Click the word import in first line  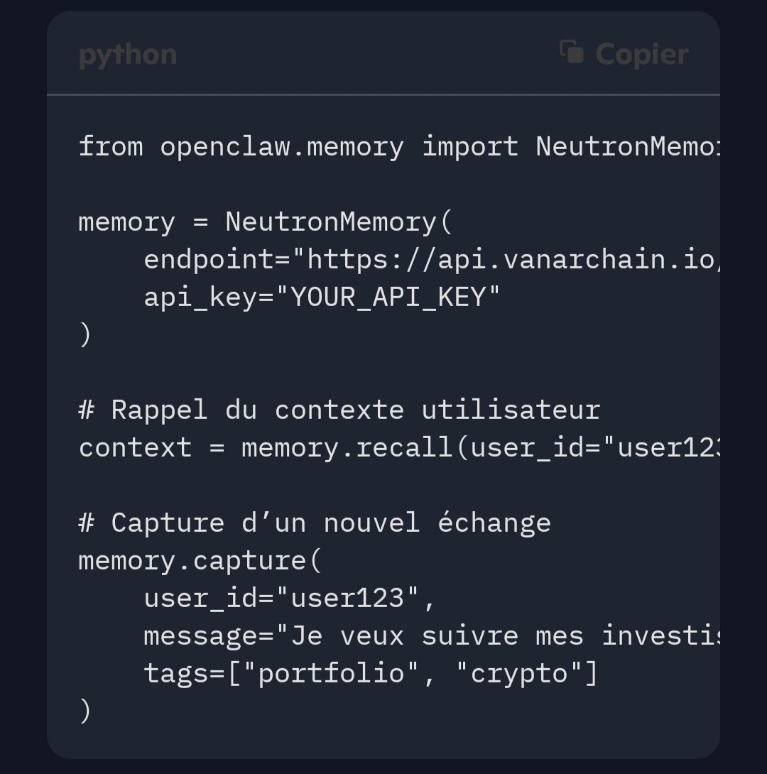(x=469, y=147)
